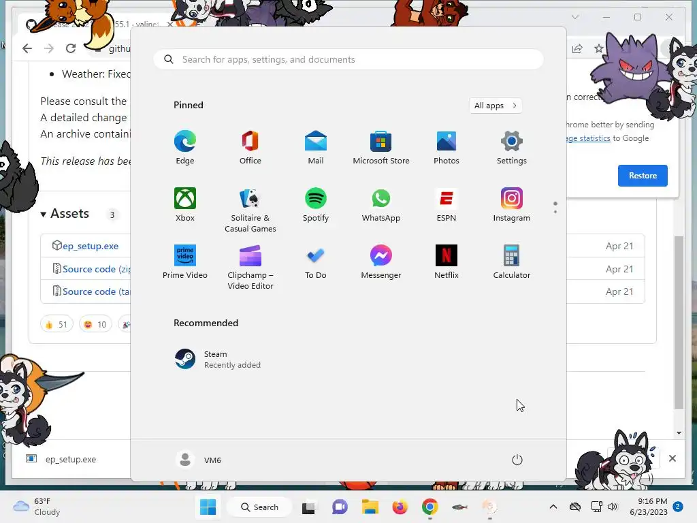Viewport: 697px width, 523px height.
Task: Click the laugh reaction 10
Action: pos(95,324)
